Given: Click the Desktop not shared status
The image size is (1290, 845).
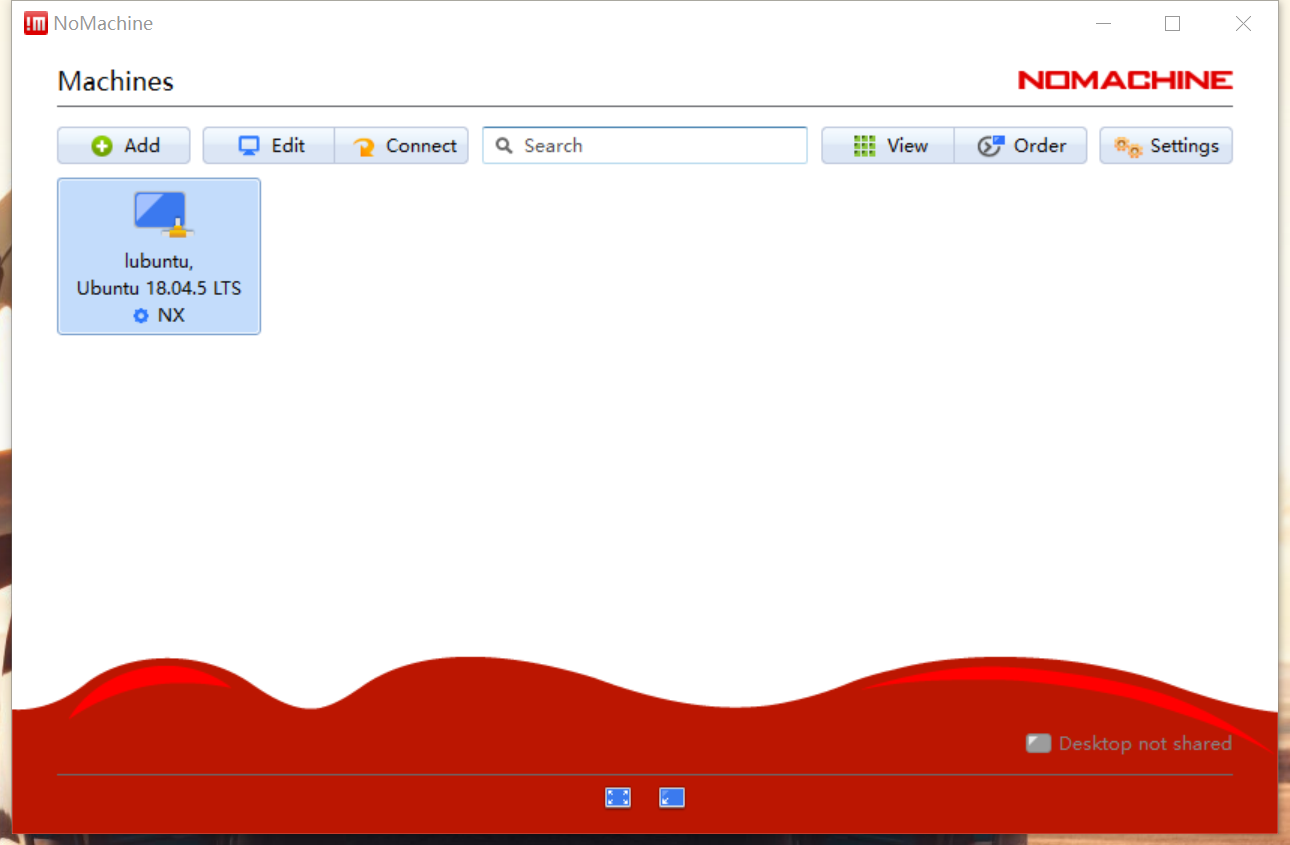Looking at the screenshot, I should tap(1129, 743).
